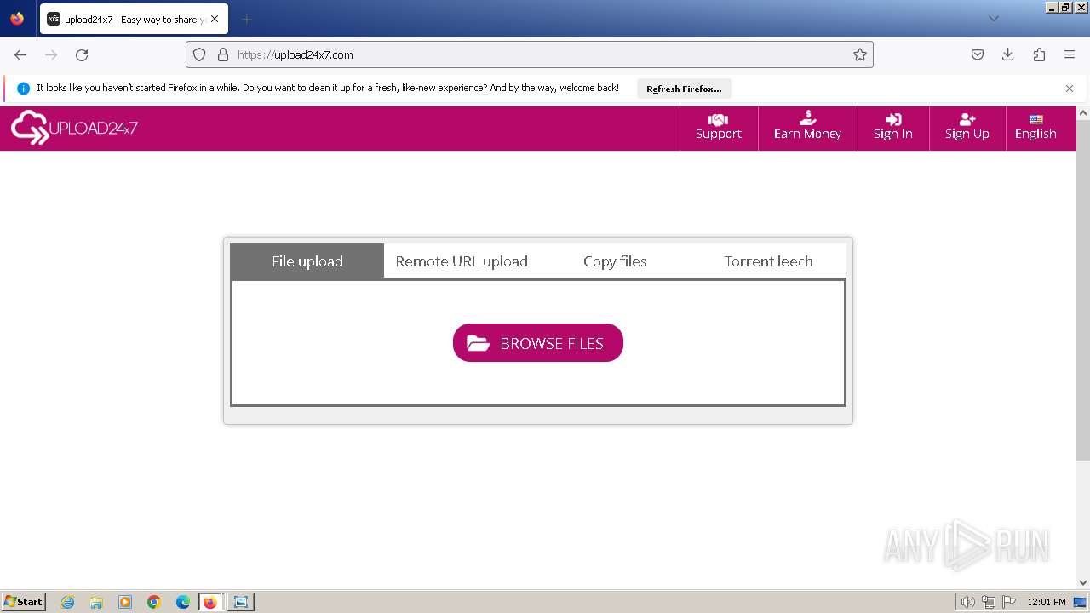This screenshot has height=613, width=1090.
Task: Open the Firefox extensions menu
Action: pos(1039,54)
